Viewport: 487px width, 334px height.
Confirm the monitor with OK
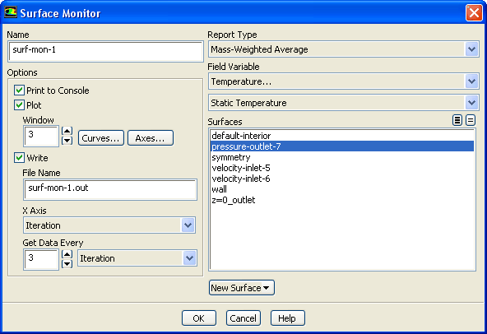point(199,318)
